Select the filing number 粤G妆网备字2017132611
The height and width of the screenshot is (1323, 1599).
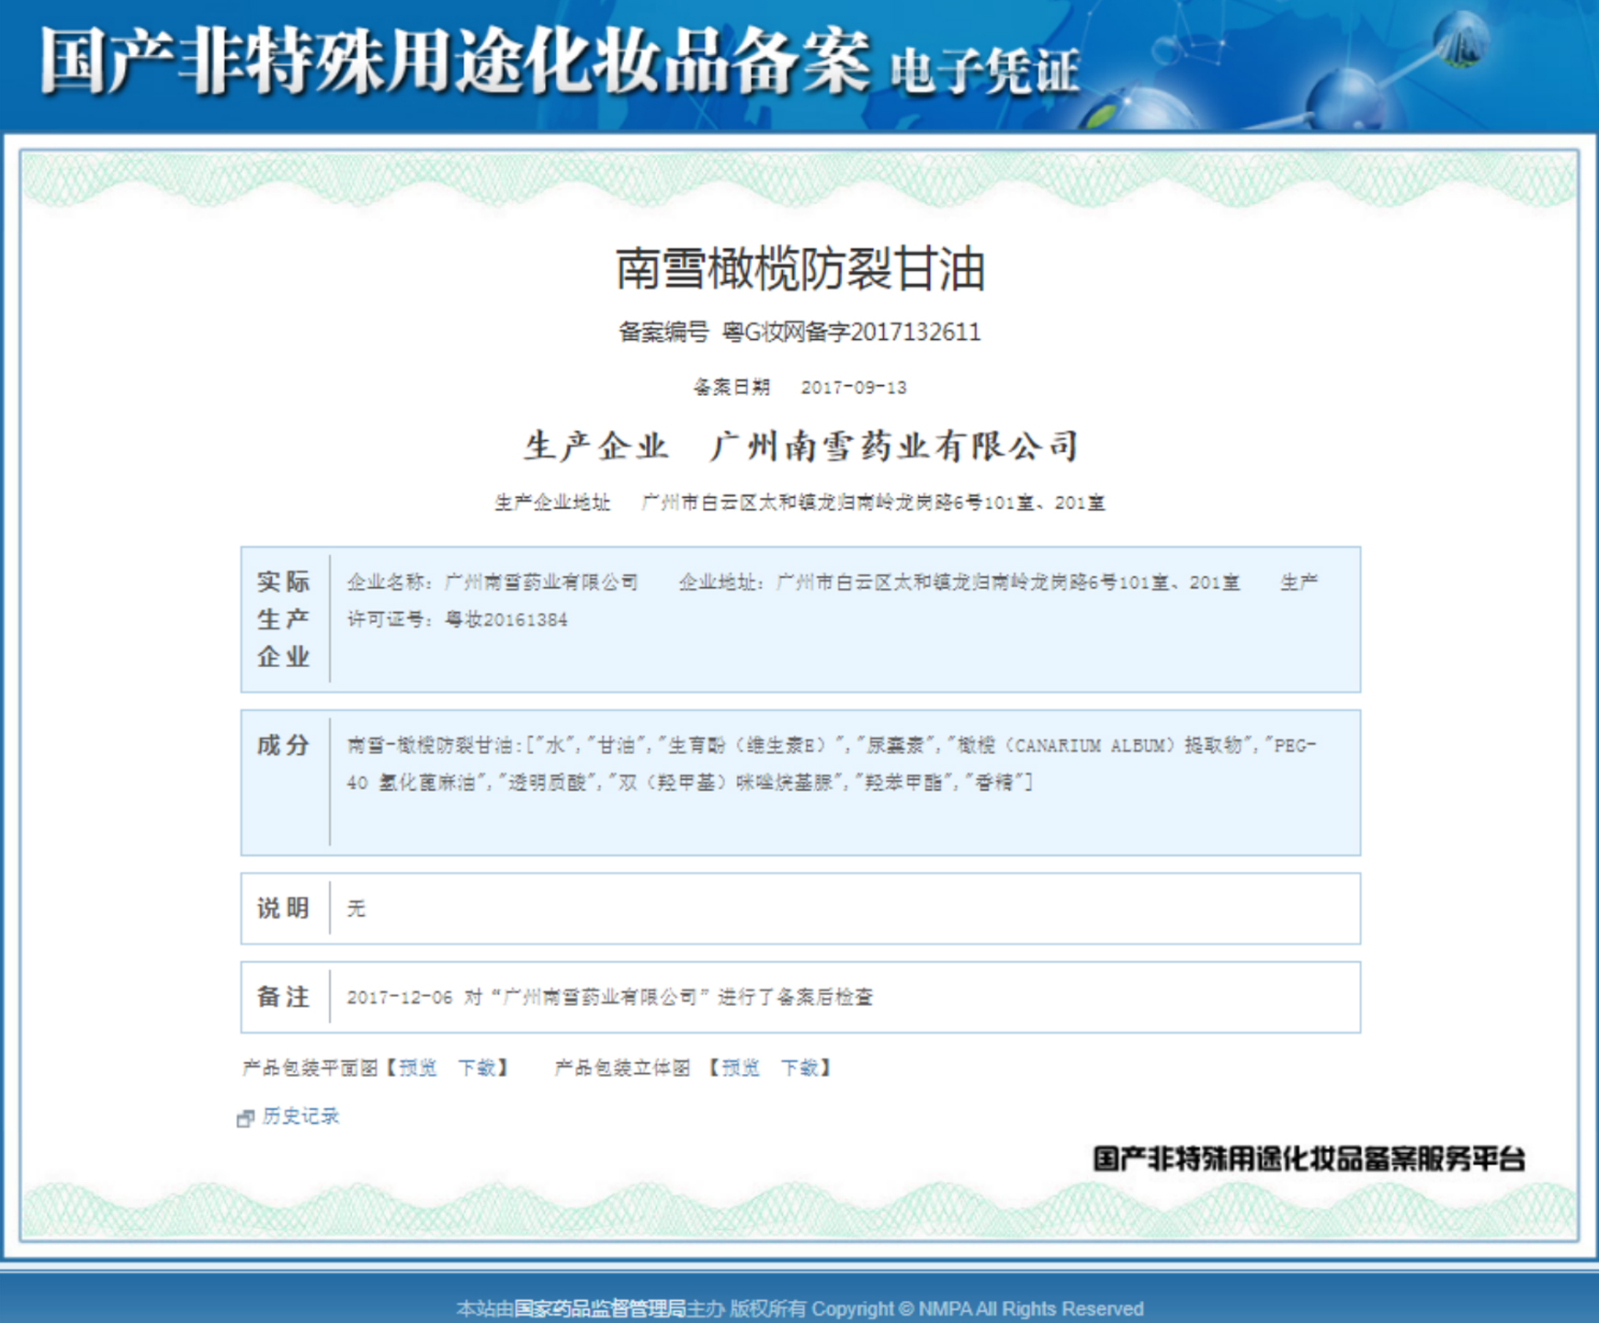click(x=852, y=332)
